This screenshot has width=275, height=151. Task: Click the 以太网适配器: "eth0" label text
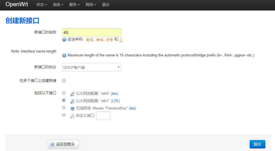click(x=93, y=94)
